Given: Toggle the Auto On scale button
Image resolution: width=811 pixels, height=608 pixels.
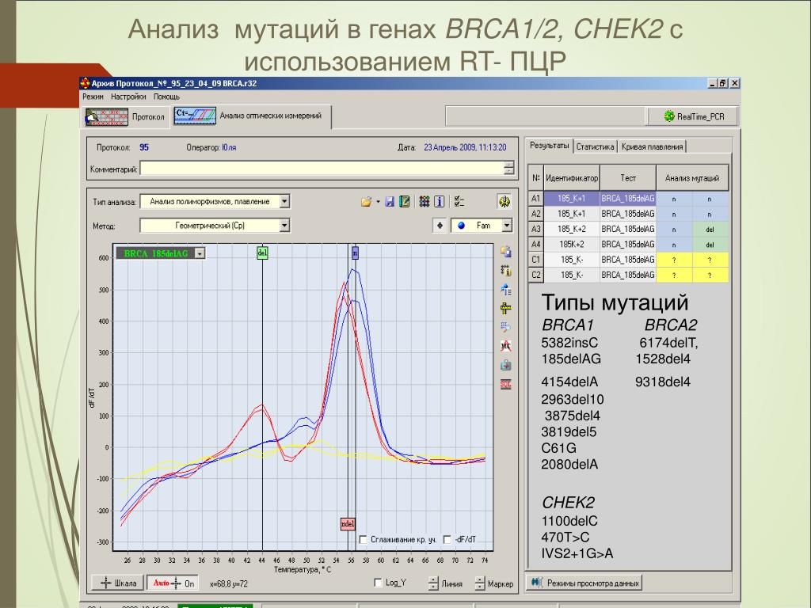Looking at the screenshot, I should (173, 583).
